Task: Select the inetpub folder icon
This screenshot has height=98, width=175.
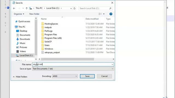Action: (43, 27)
